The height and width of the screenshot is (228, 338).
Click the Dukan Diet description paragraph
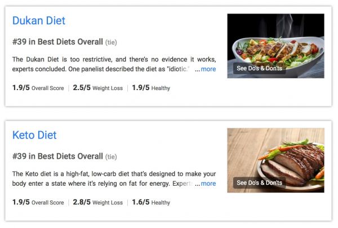(x=114, y=64)
